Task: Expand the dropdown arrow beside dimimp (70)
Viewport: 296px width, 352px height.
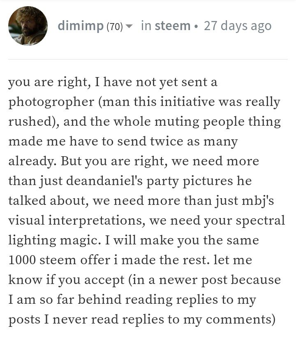Action: click(x=129, y=26)
